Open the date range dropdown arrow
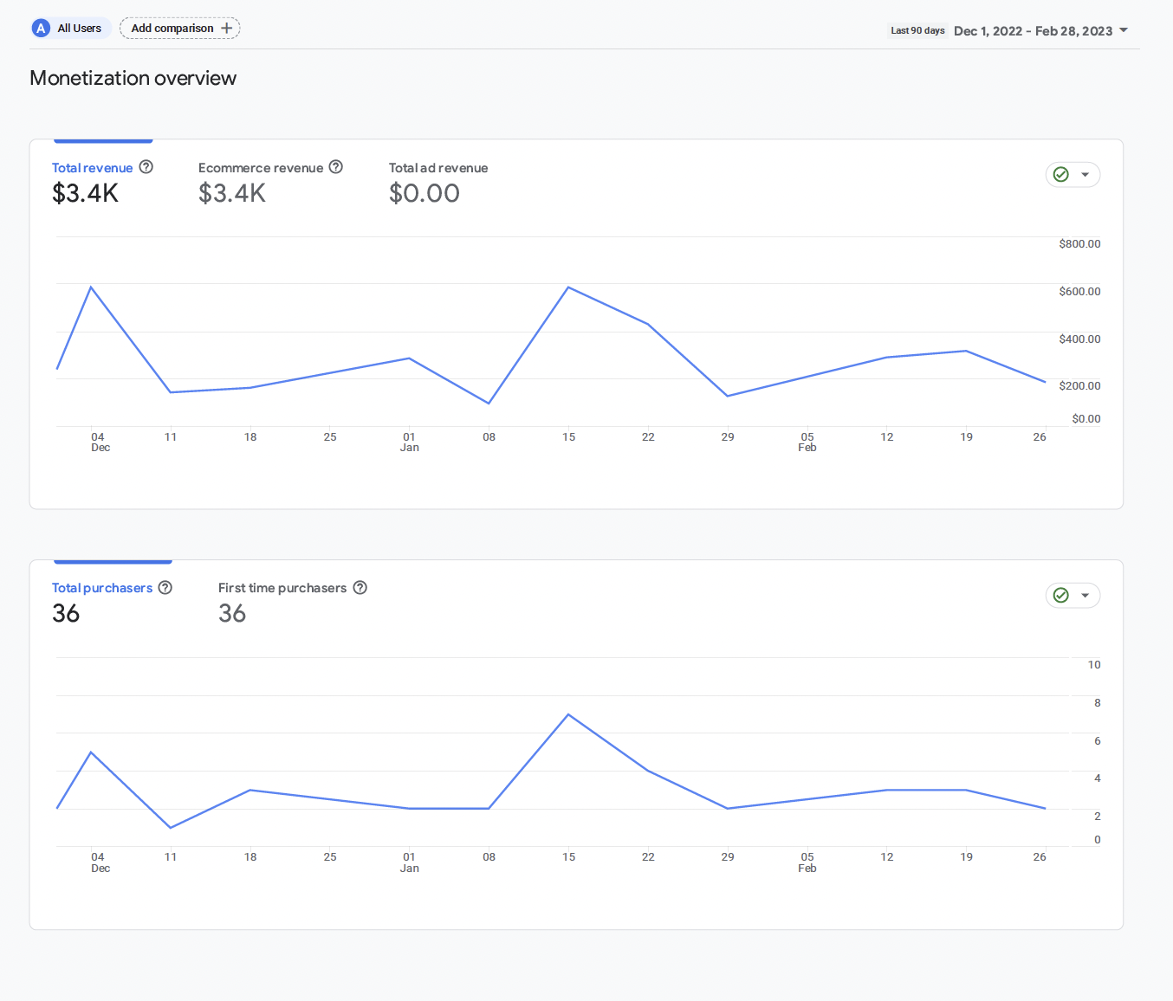This screenshot has height=1001, width=1173. coord(1124,30)
